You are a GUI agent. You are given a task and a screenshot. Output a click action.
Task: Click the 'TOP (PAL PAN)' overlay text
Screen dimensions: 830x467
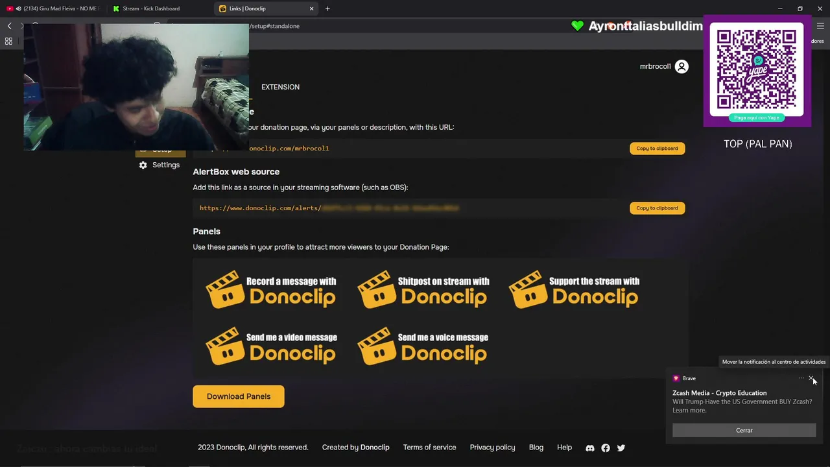click(x=757, y=144)
